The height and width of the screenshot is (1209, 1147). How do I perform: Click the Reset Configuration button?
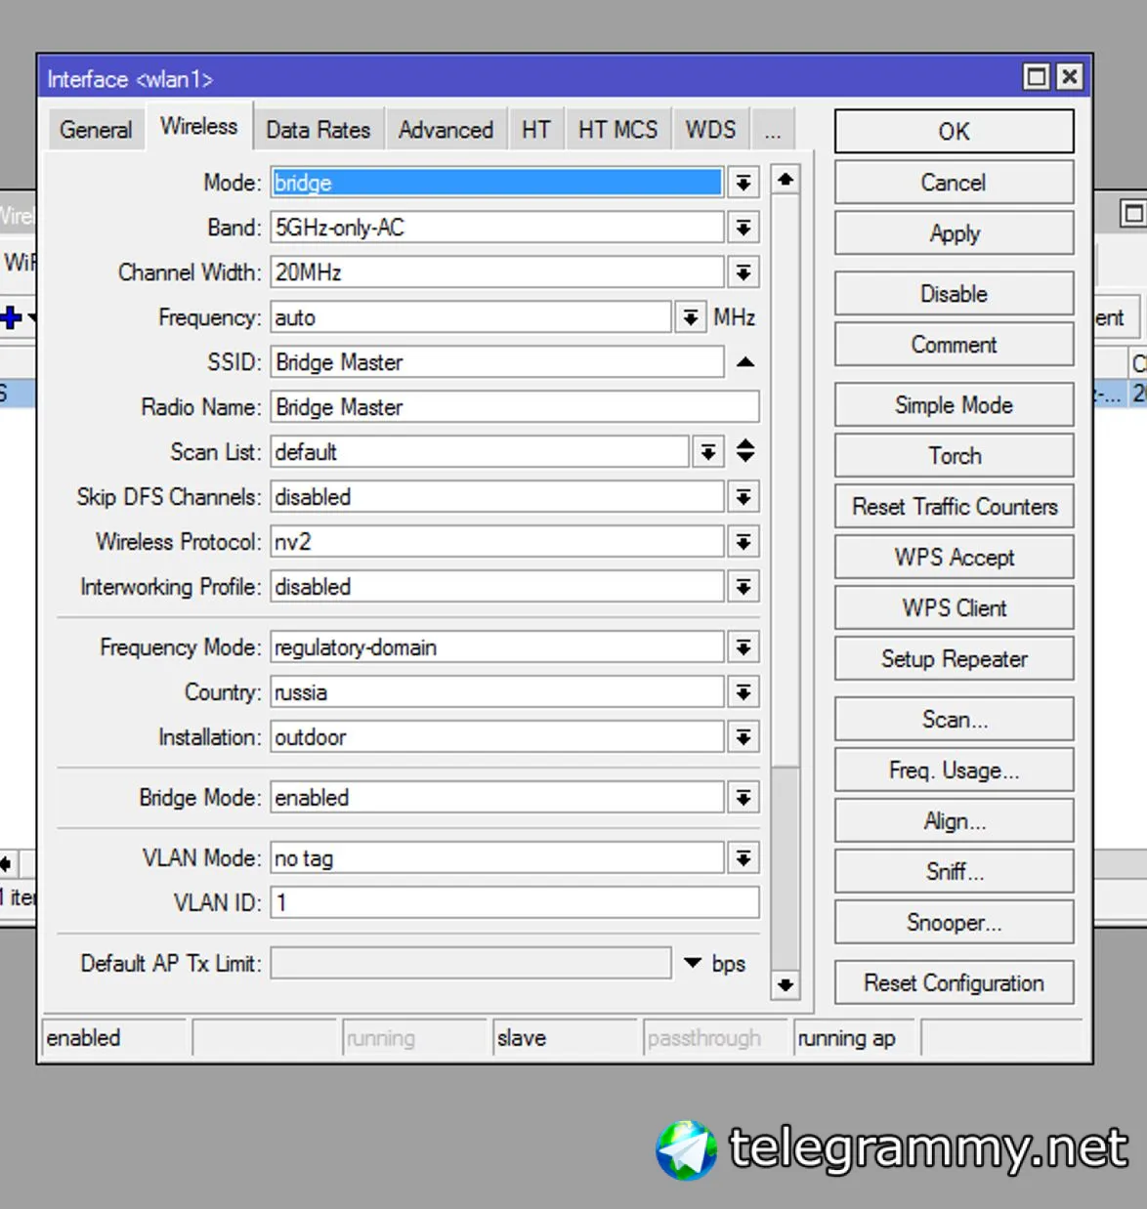(955, 983)
